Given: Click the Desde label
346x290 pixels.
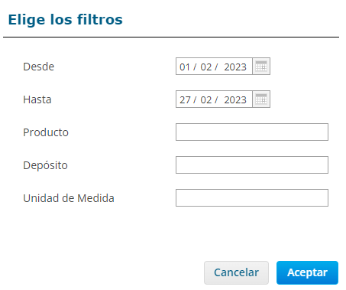Looking at the screenshot, I should click(39, 67).
